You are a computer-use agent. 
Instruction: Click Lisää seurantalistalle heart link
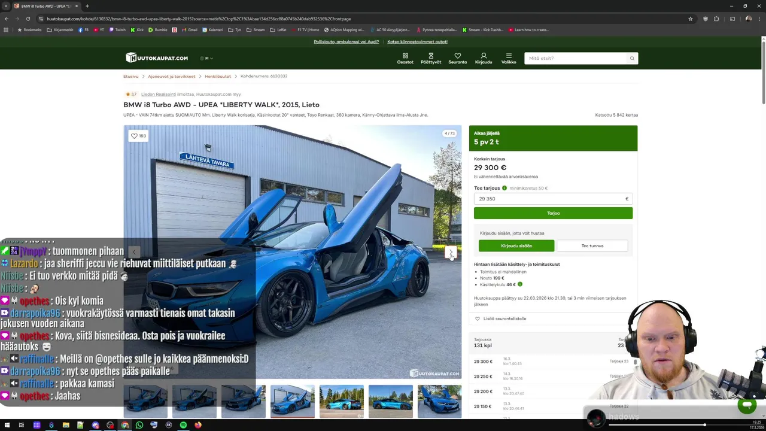tap(500, 318)
